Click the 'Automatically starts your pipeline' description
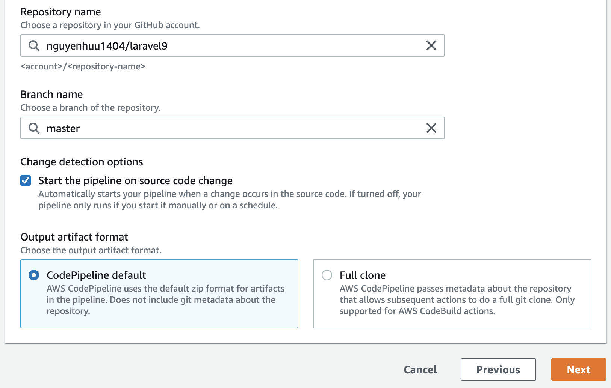The image size is (611, 388). coord(230,200)
